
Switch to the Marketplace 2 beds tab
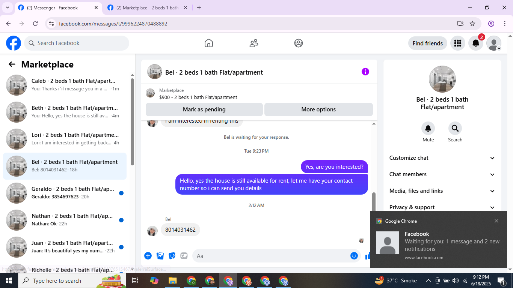click(147, 7)
